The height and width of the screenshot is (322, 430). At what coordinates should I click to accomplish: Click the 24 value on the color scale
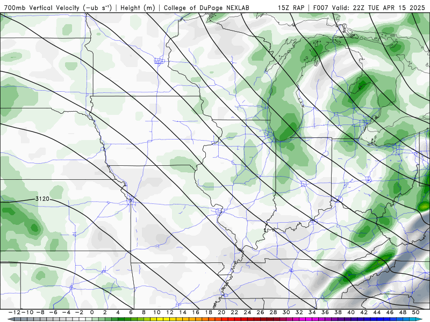click(x=247, y=312)
